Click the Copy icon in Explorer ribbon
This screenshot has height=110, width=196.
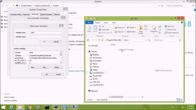point(89,29)
